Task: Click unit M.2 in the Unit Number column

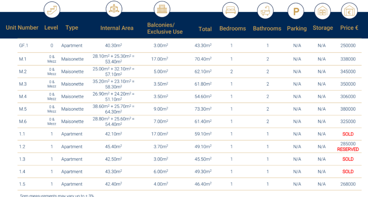Action: tap(23, 72)
